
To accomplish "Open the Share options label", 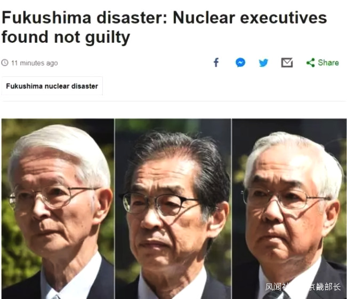I will (328, 62).
